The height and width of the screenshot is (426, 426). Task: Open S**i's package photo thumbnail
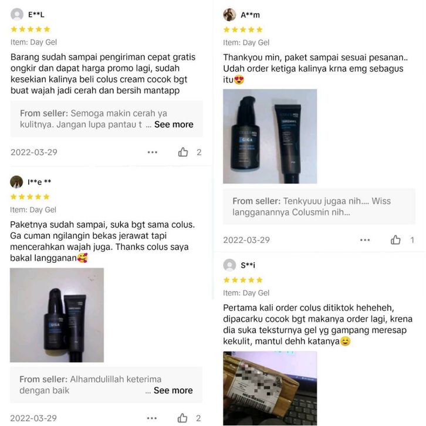pos(270,388)
